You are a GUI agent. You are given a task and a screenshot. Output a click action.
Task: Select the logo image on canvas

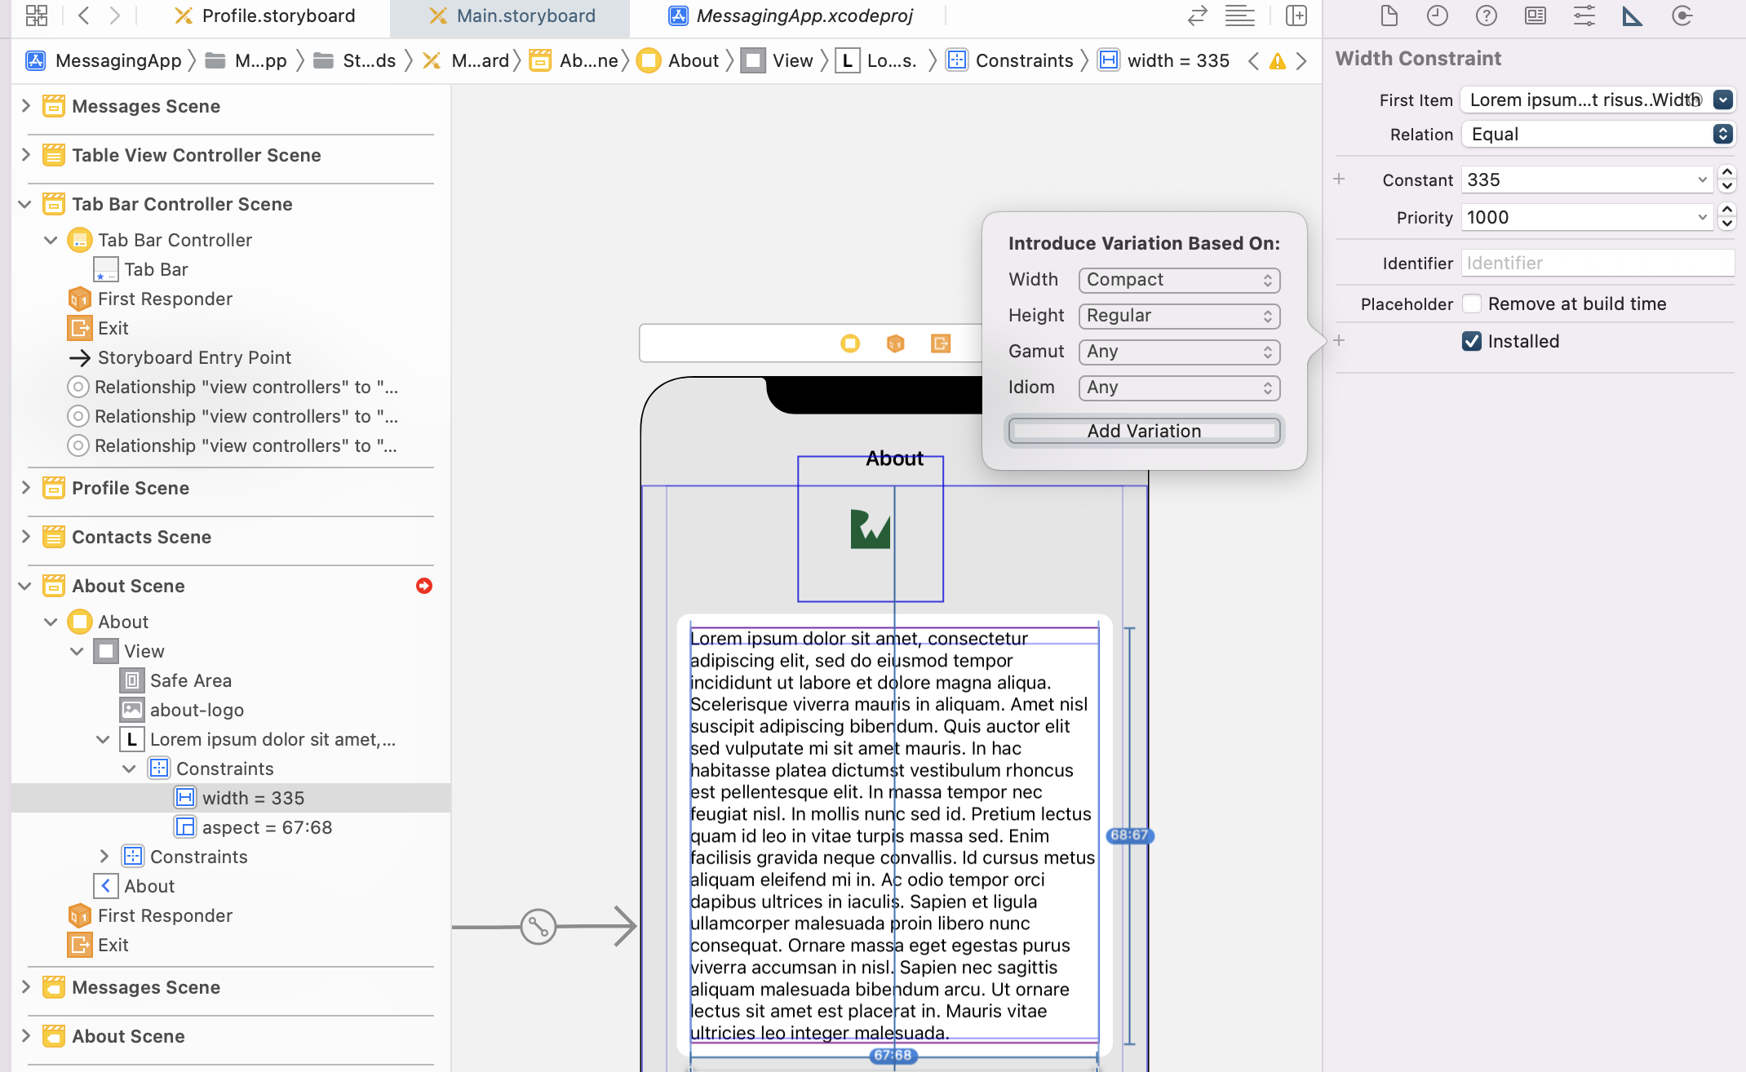[871, 529]
